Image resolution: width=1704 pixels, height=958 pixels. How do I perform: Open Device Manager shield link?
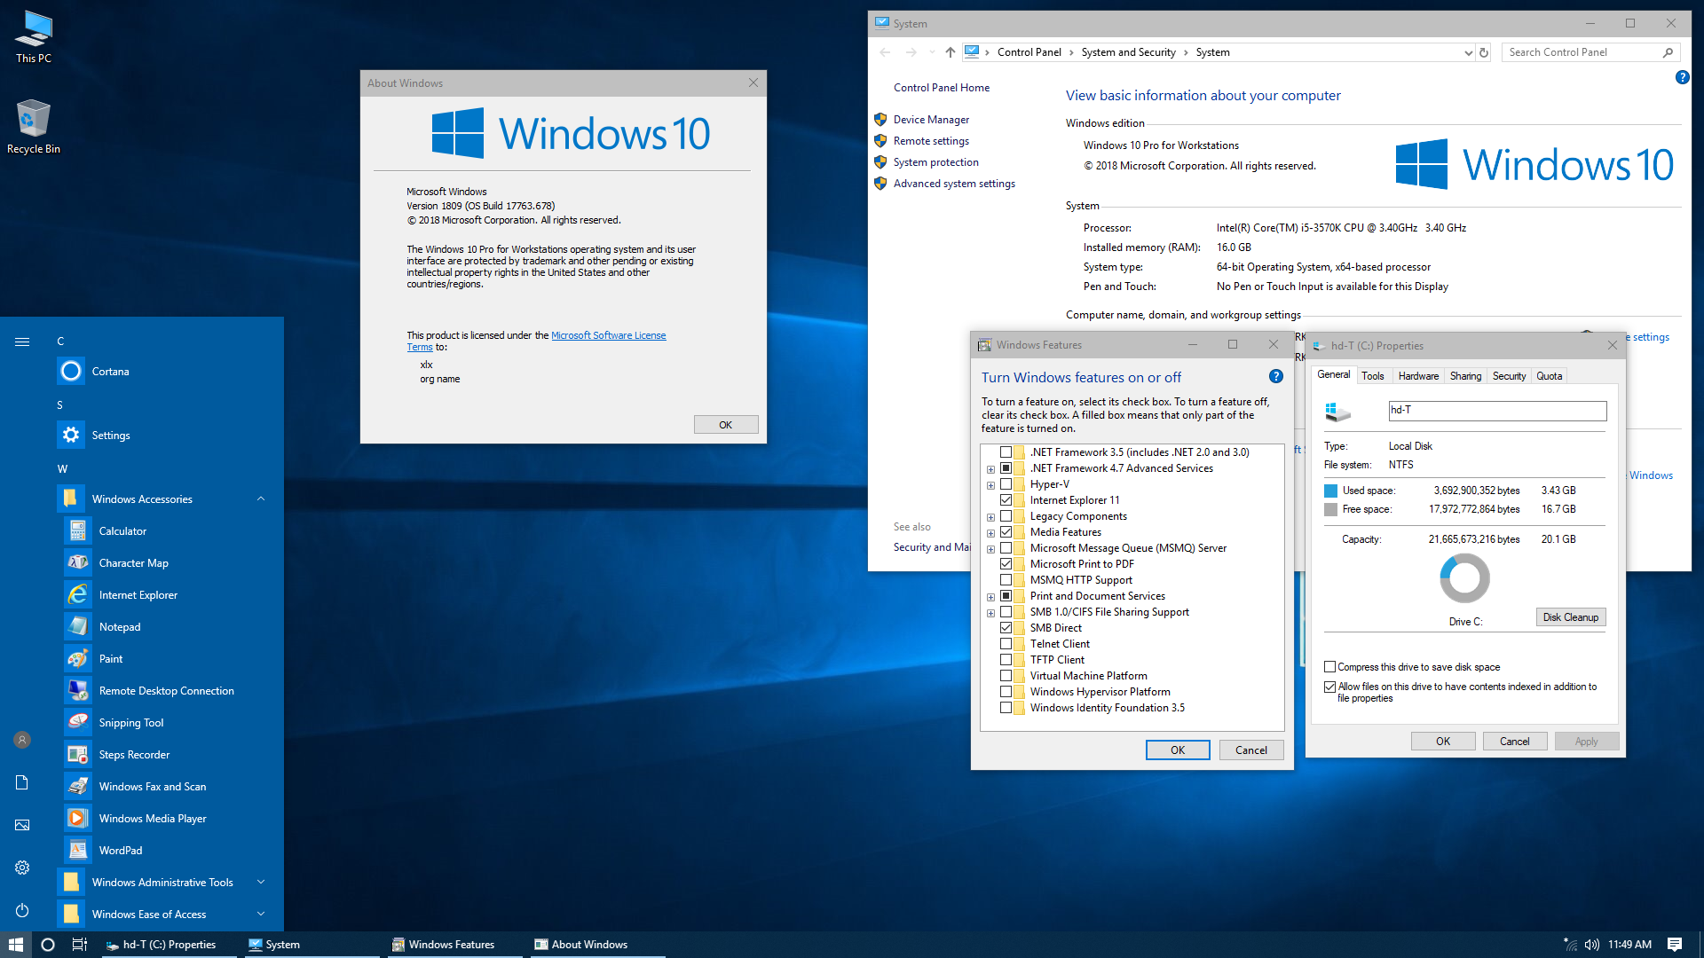931,120
